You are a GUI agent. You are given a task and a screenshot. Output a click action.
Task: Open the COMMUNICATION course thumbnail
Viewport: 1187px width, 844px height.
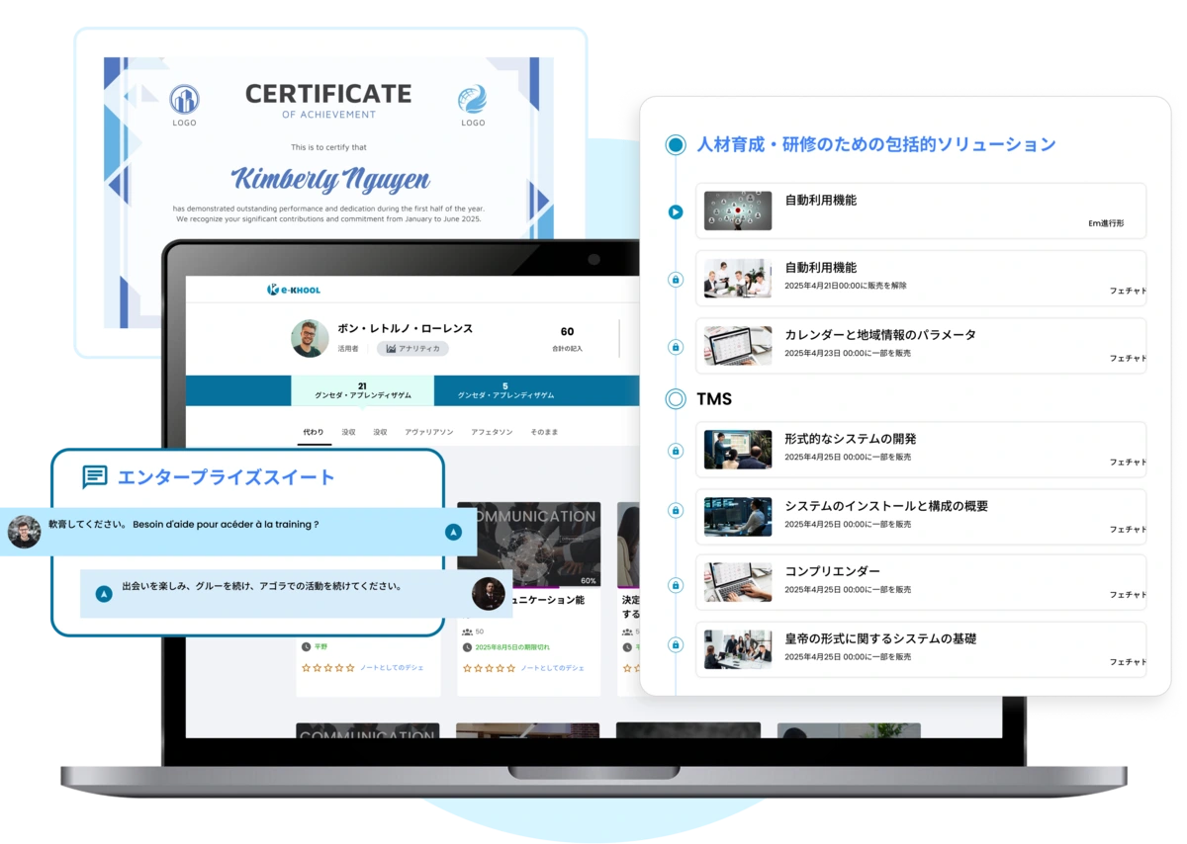tap(528, 542)
